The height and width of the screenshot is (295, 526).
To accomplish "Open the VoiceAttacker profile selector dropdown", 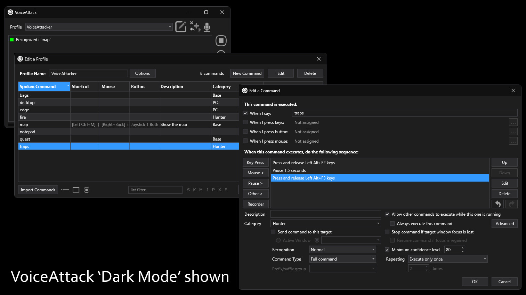I will (x=170, y=27).
